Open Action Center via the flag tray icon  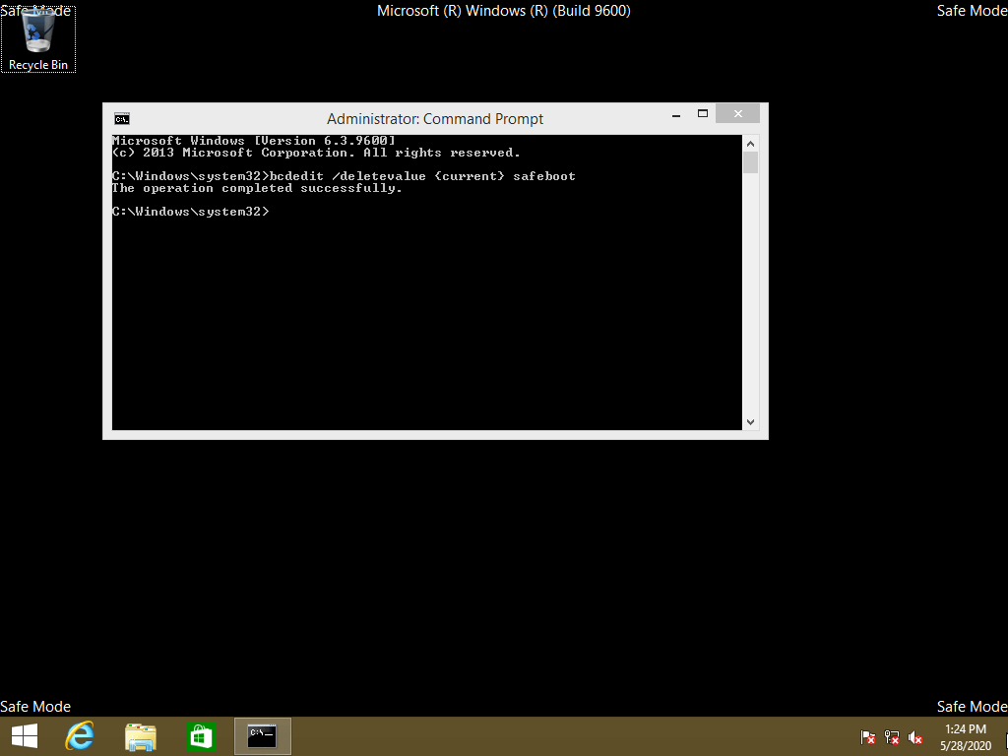pyautogui.click(x=867, y=737)
